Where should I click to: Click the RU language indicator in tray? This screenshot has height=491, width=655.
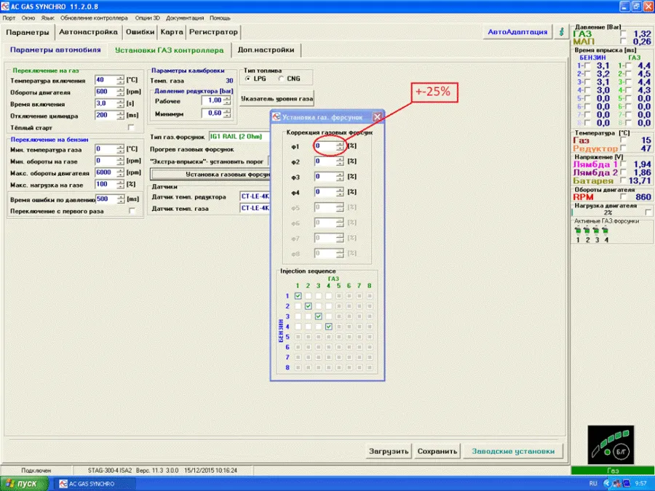tap(593, 484)
